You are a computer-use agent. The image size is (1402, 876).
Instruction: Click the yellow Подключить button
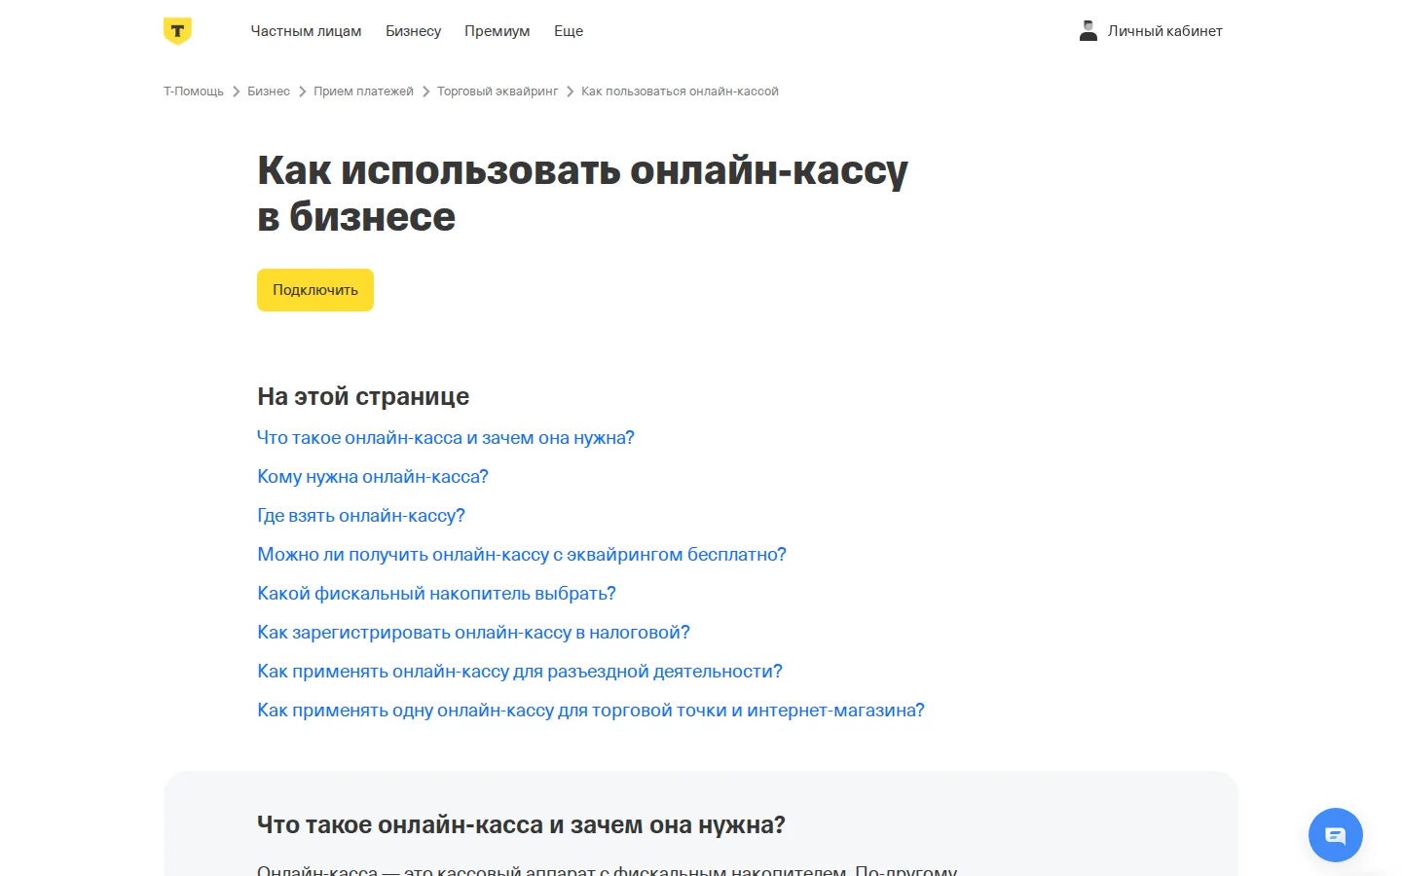pyautogui.click(x=315, y=290)
